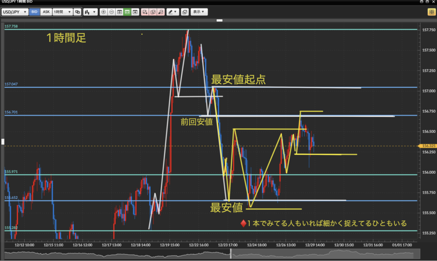The height and width of the screenshot is (261, 437).
Task: Click the zoom out magnifier icon
Action: tap(111, 12)
